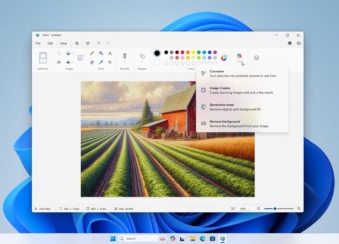The width and height of the screenshot is (339, 244).
Task: Pick the pink color swatch
Action: 182,57
